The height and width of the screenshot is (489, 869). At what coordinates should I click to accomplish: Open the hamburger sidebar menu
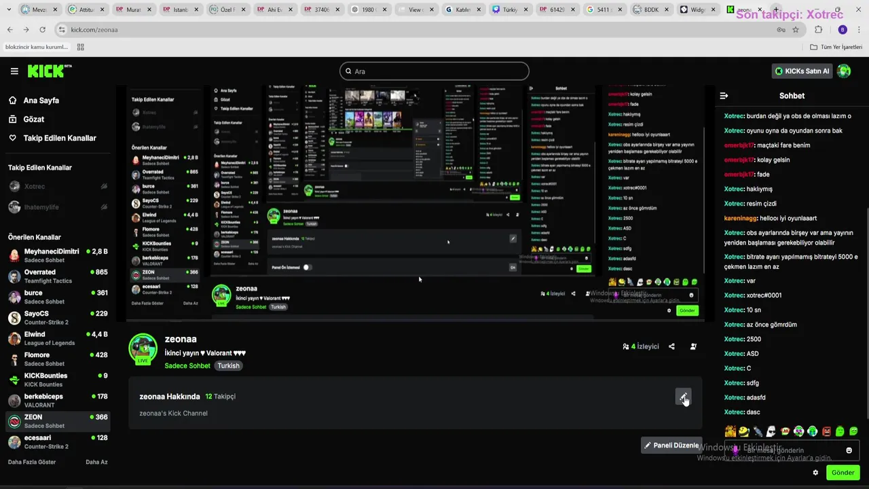click(14, 71)
